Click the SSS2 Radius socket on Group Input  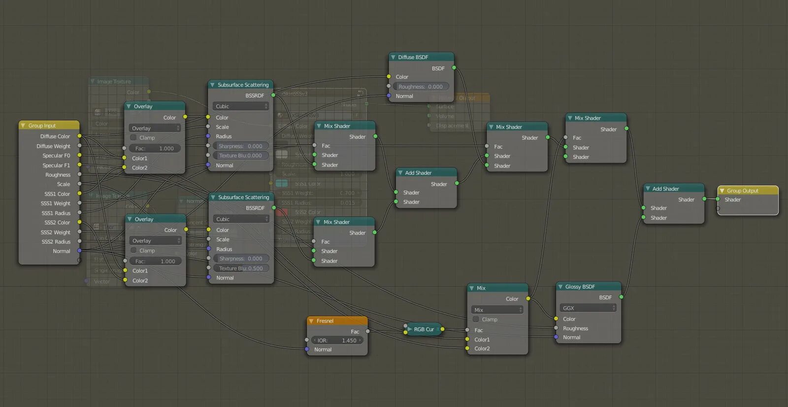click(x=79, y=241)
